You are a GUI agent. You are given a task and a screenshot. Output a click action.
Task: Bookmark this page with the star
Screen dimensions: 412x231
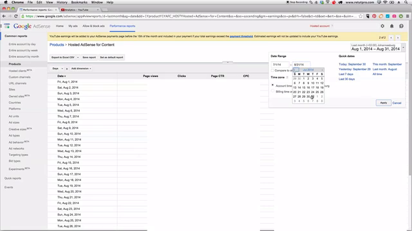pos(360,16)
